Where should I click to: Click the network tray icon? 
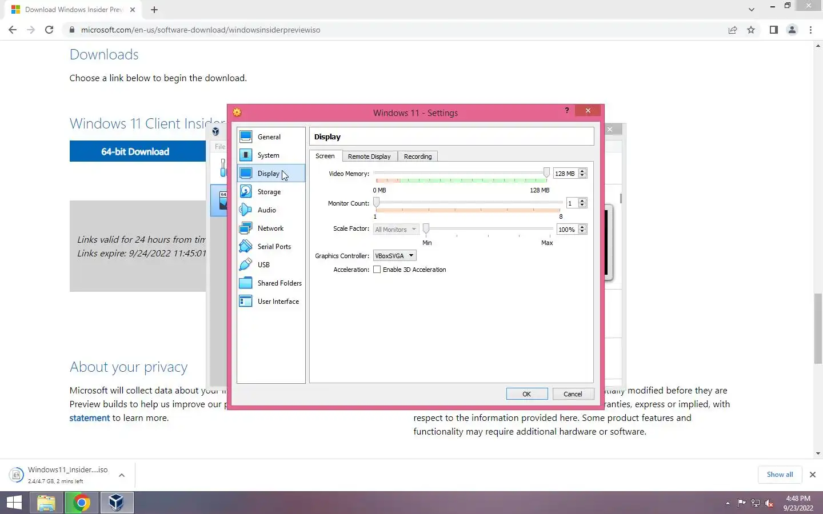(756, 503)
